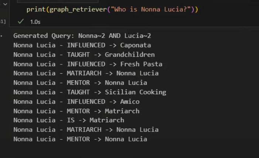Click the Fresh Pasta entity in output
The width and height of the screenshot is (259, 158).
tap(141, 64)
